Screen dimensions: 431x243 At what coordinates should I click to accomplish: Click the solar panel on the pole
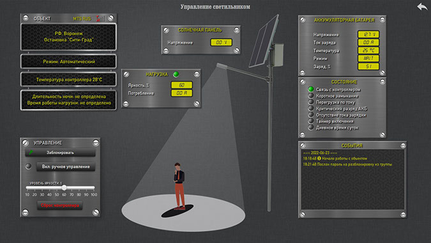[263, 42]
